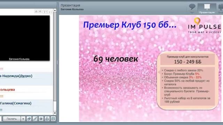Click the larger T font-size icon
The width and height of the screenshot is (223, 125).
(45, 11)
